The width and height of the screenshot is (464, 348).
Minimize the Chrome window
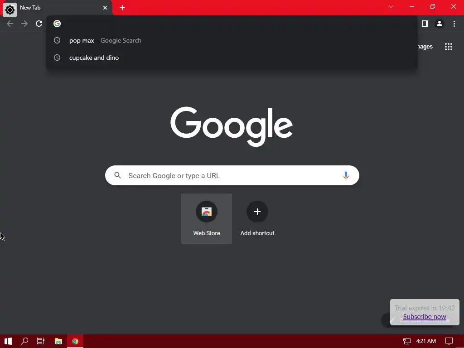[412, 6]
